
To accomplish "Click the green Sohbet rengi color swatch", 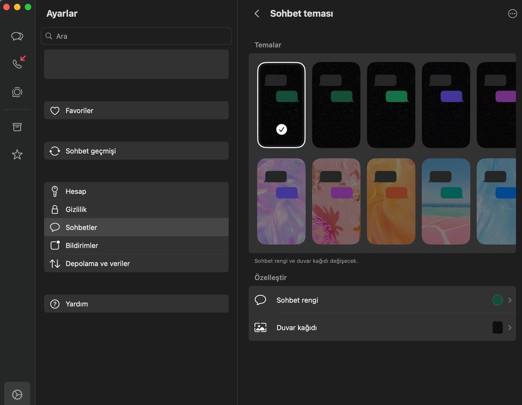I will [497, 300].
